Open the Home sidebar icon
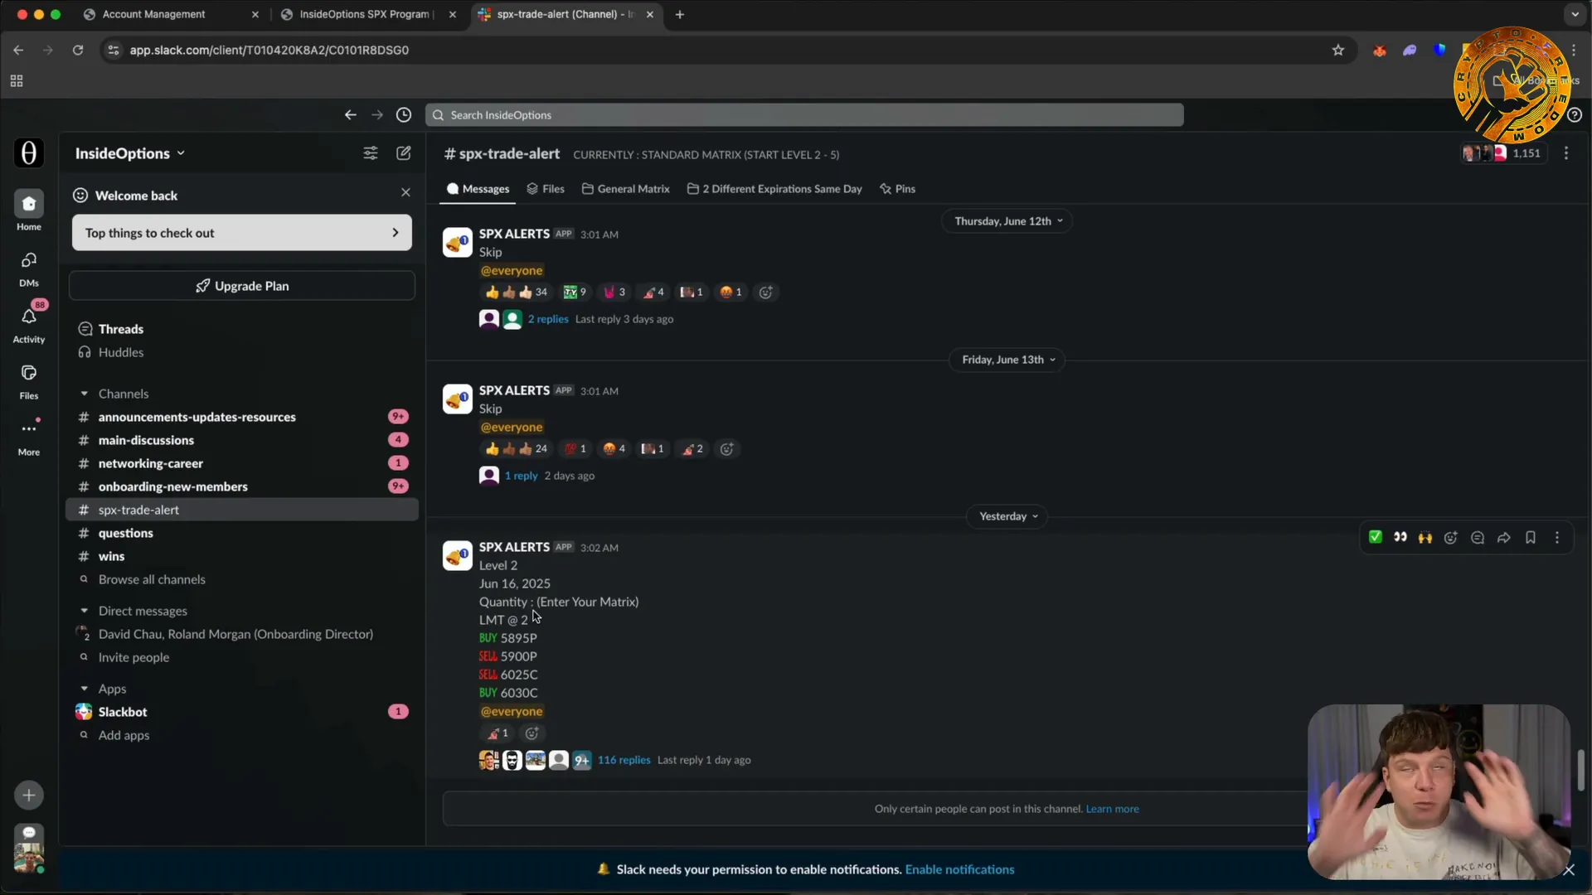Screen dimensions: 1592x895 pos(29,204)
